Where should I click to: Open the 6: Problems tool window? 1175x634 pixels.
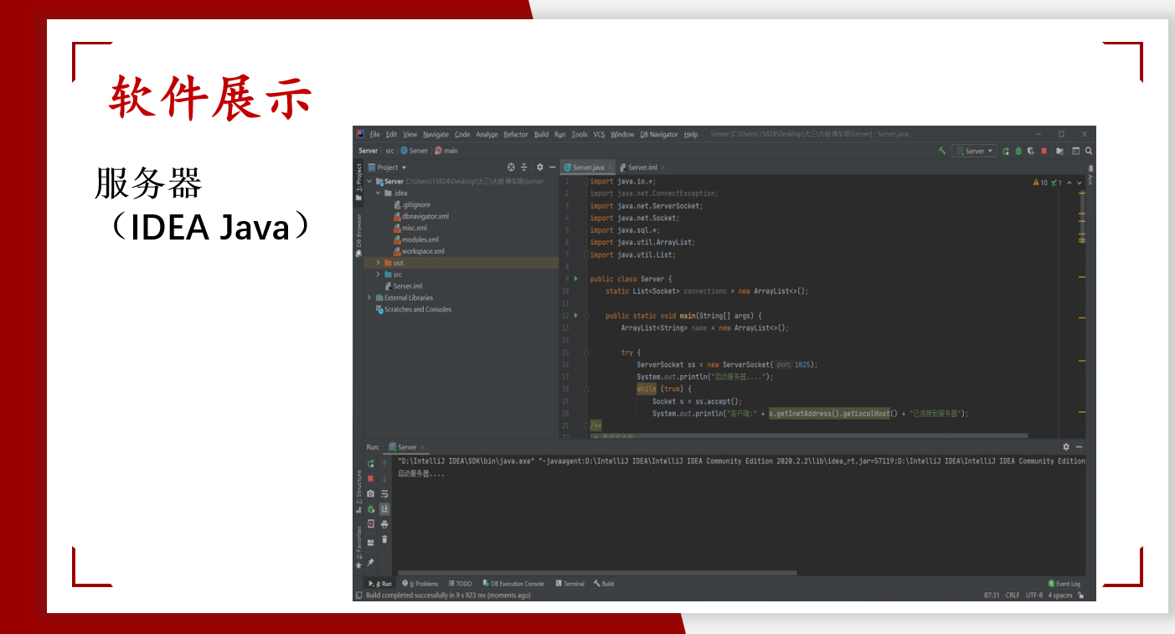(x=420, y=584)
